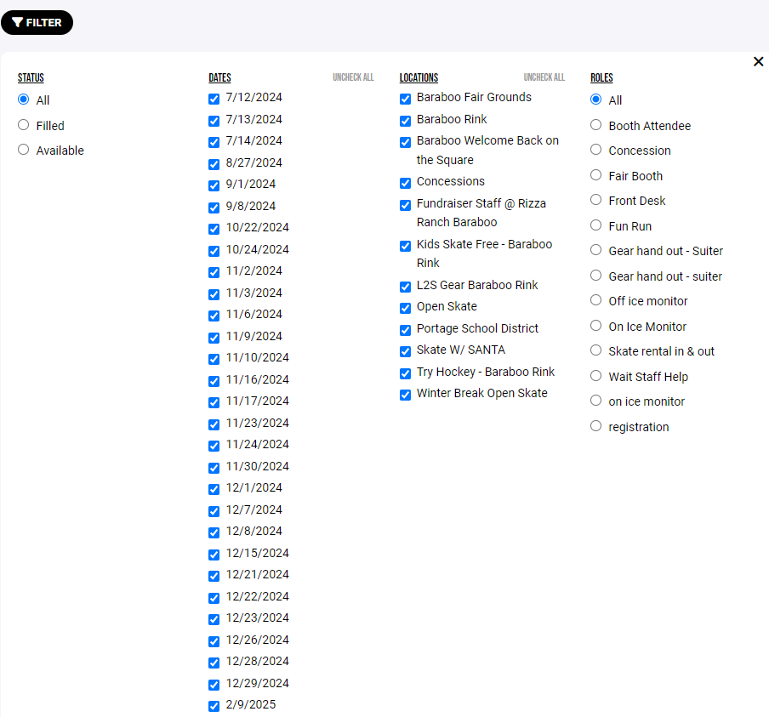Click Uncheck All link for Locations
Viewport: 769px width, 717px height.
(x=544, y=77)
